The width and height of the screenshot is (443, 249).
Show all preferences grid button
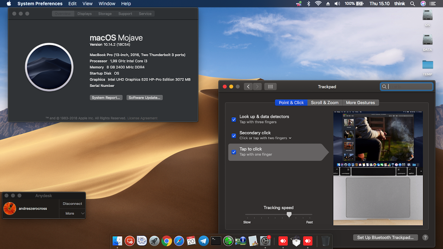pos(270,87)
